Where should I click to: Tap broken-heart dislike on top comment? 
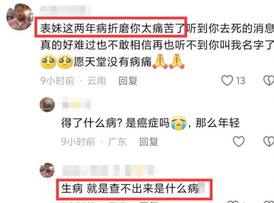269,80
